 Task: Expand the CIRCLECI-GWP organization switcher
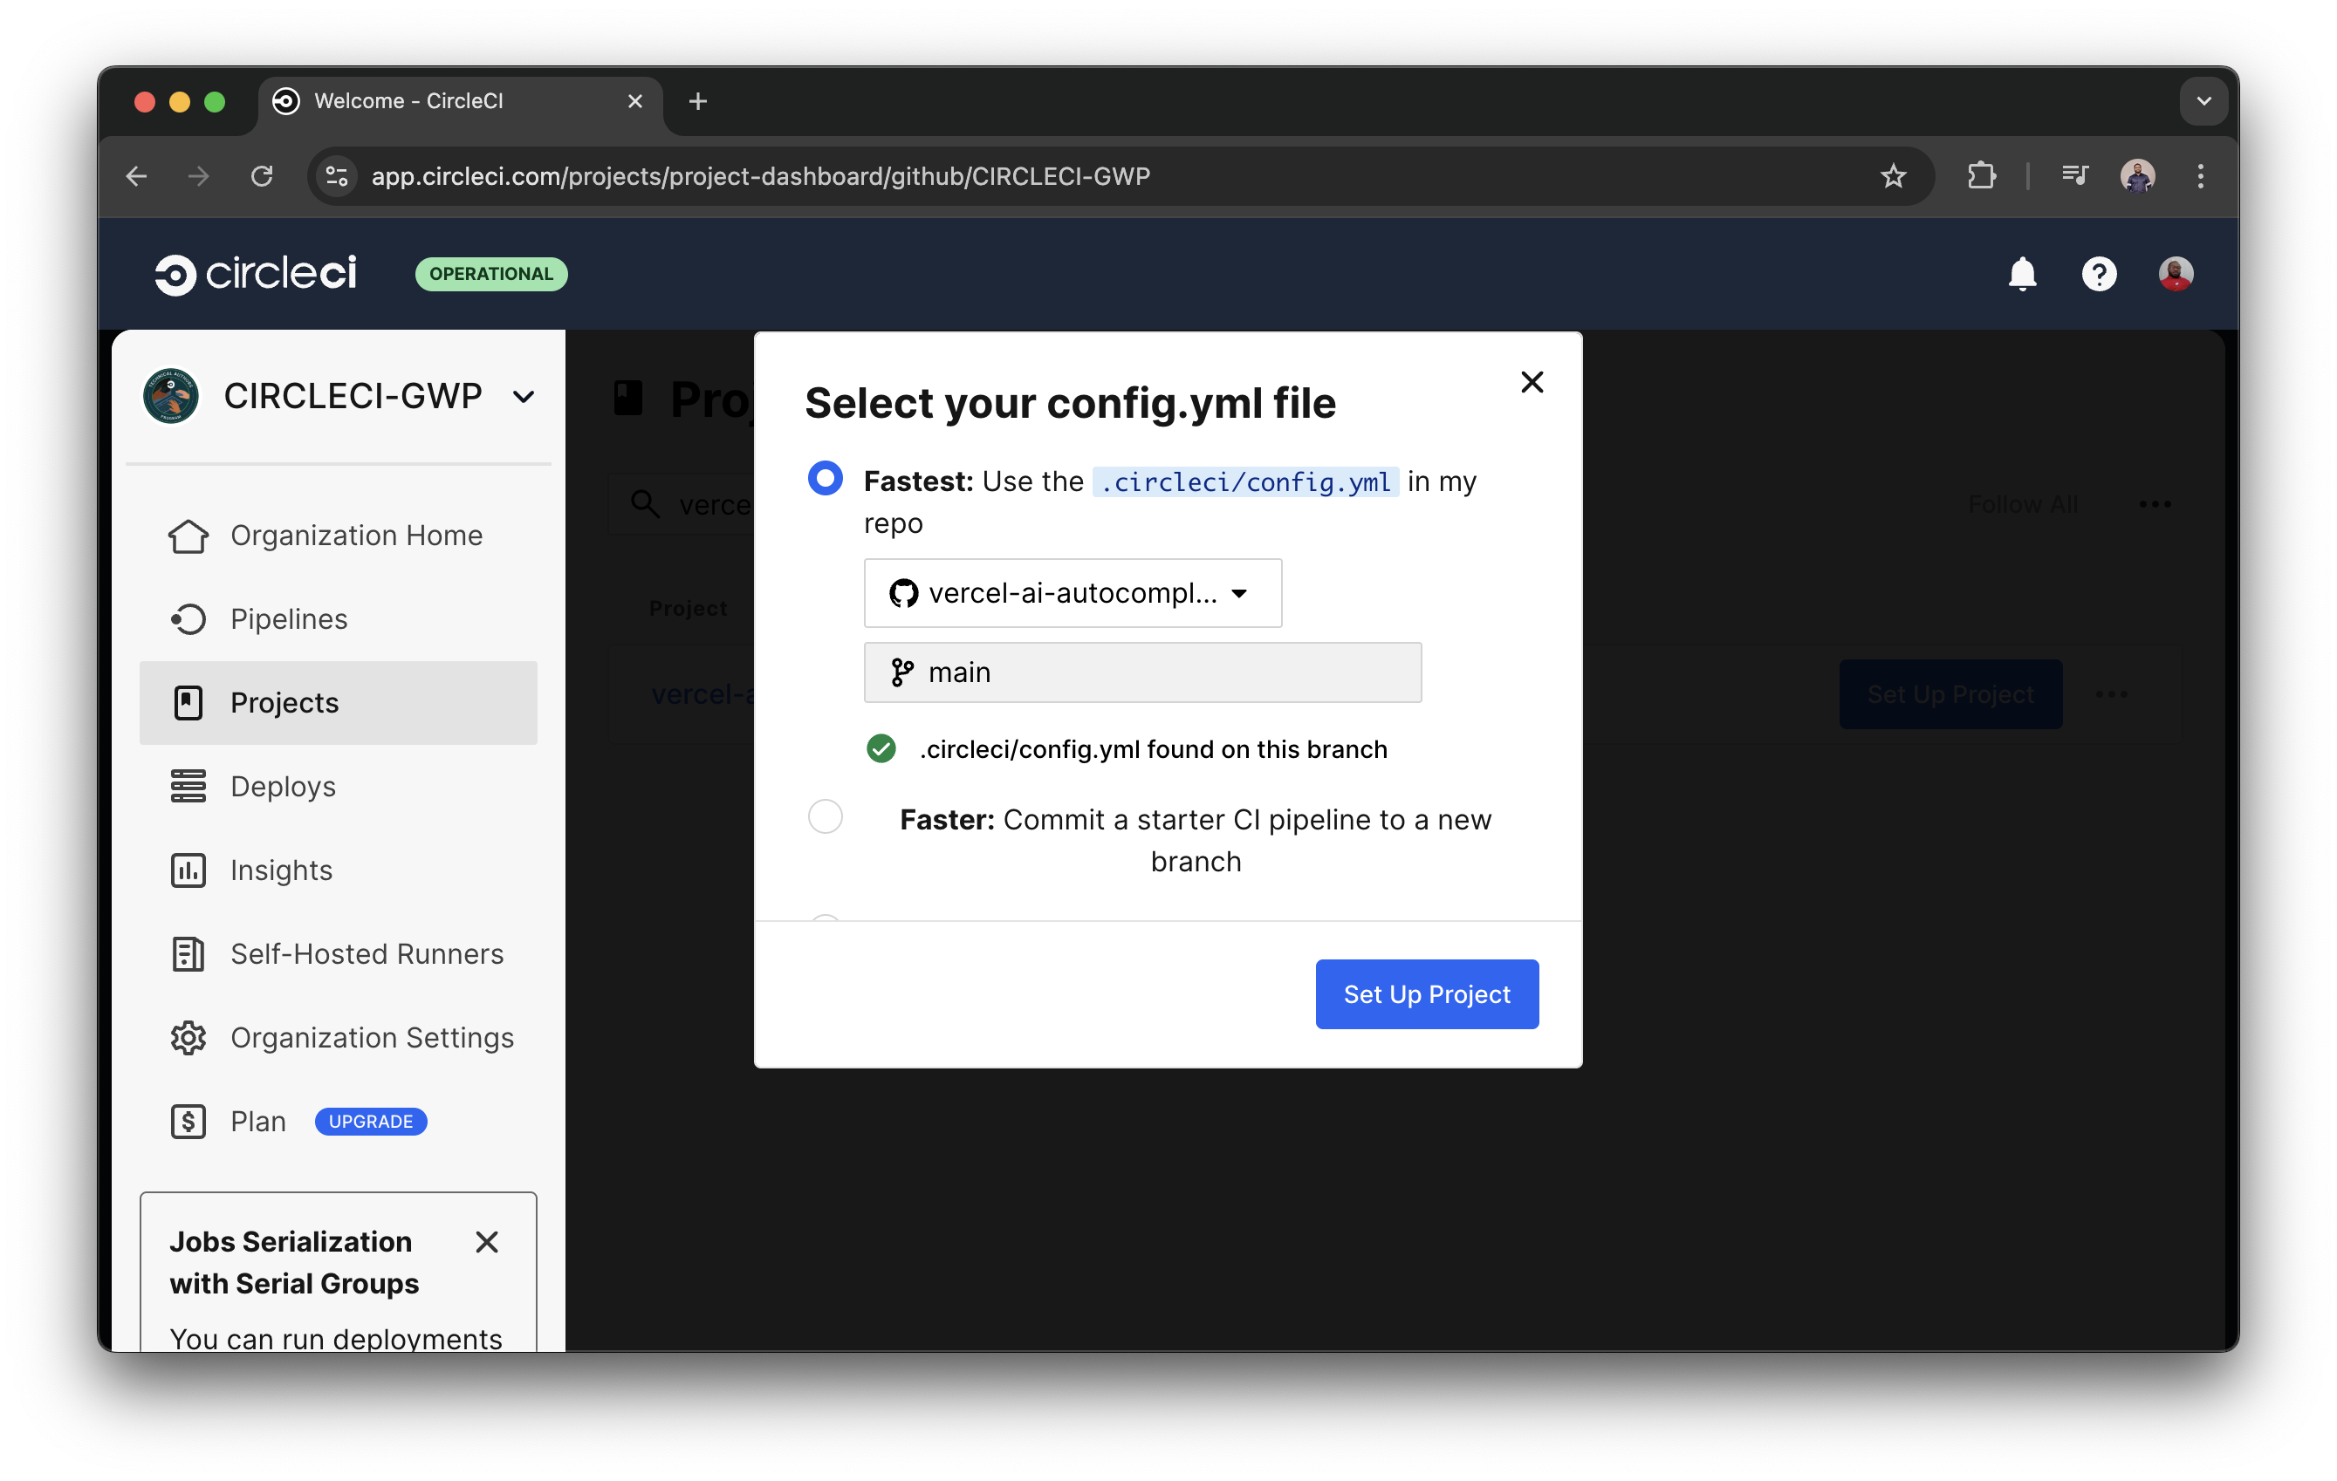click(x=523, y=396)
